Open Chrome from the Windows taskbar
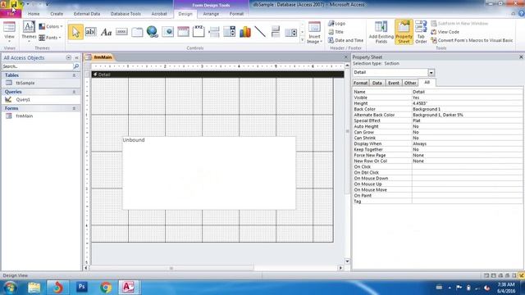The image size is (525, 295). [x=106, y=287]
